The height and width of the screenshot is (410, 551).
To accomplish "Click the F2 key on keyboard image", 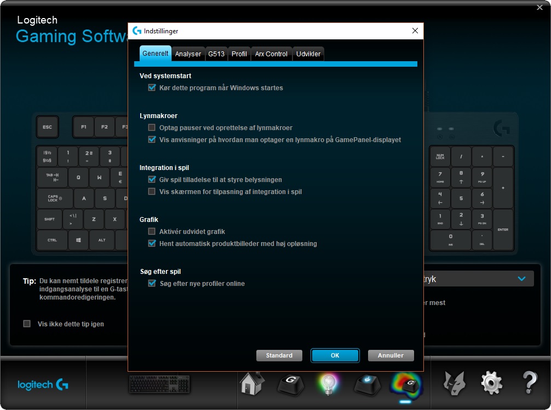I will [105, 127].
